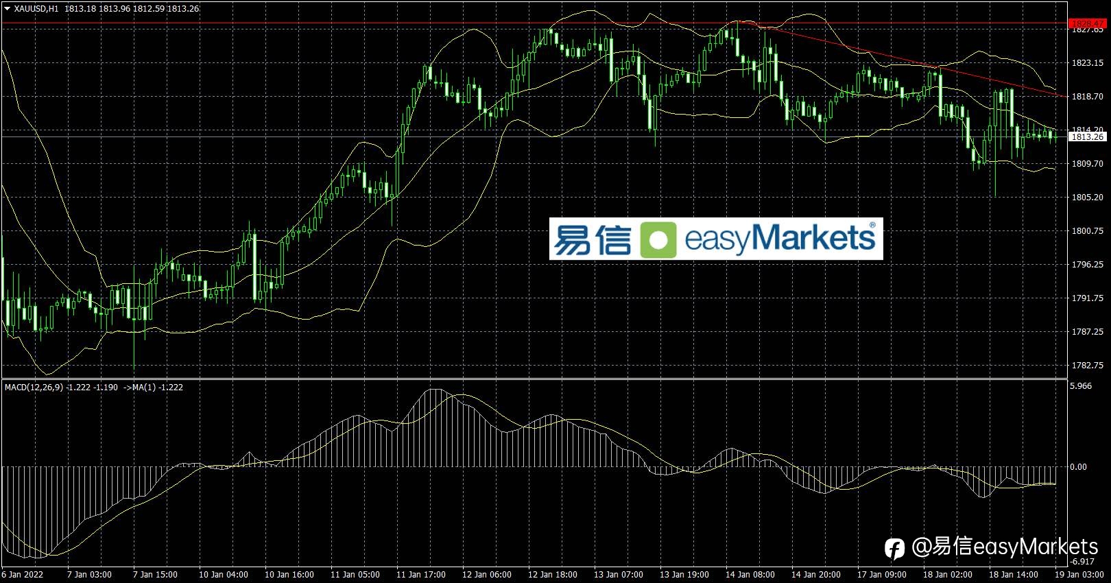Click the 19 Jan 03:00 time label
1111x583 pixels.
(1079, 575)
